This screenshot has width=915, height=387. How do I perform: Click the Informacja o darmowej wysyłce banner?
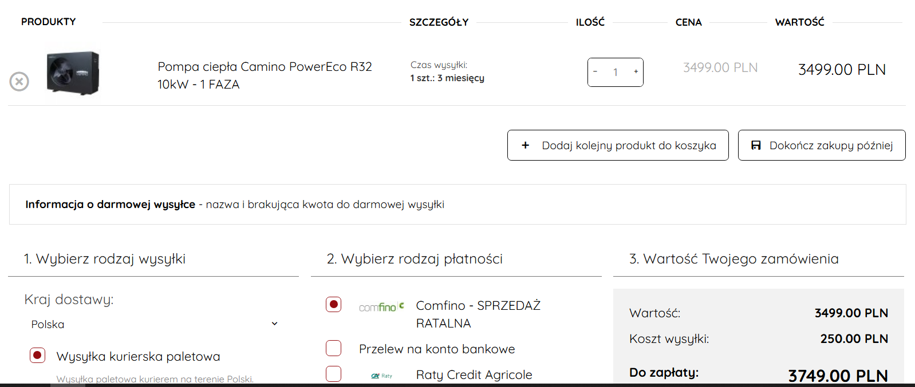point(457,204)
